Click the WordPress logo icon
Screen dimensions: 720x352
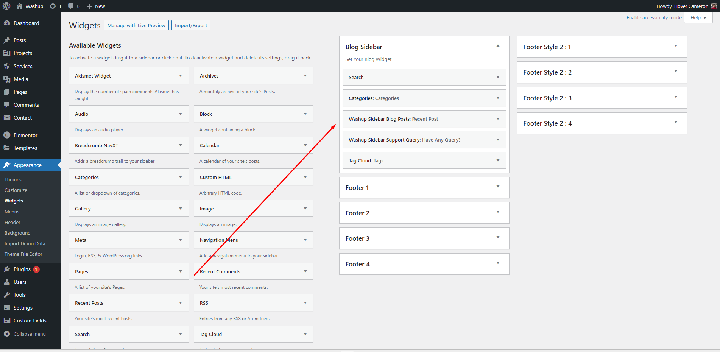pos(6,6)
